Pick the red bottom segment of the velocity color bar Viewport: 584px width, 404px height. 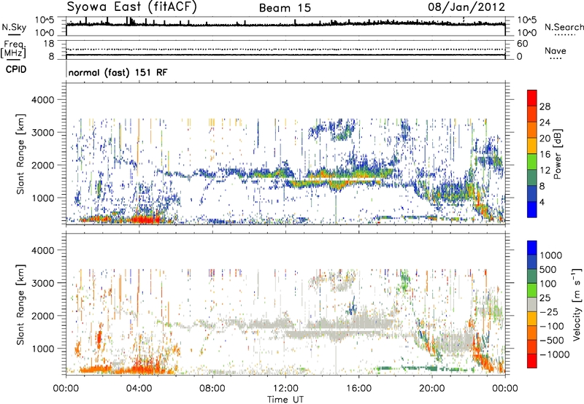[x=532, y=361]
